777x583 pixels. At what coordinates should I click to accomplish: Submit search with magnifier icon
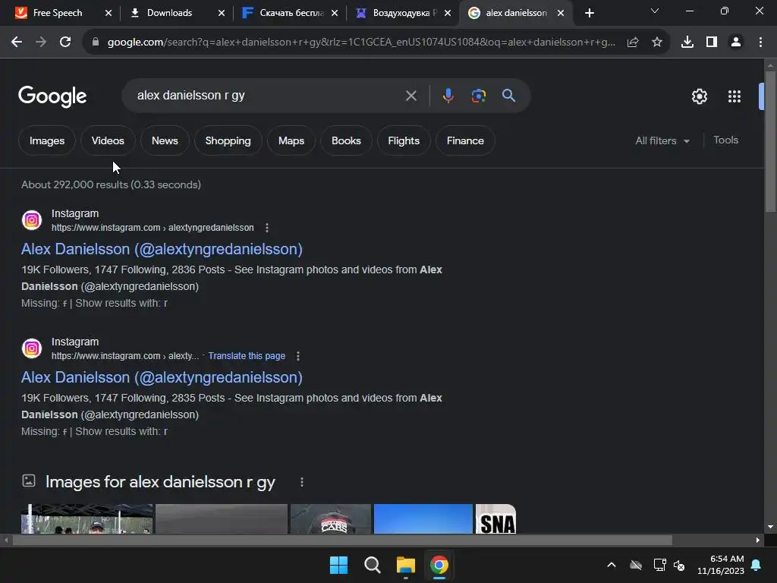[x=509, y=96]
